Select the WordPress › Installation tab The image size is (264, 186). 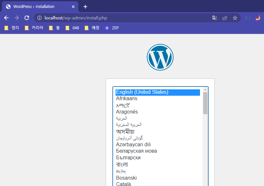pos(40,7)
